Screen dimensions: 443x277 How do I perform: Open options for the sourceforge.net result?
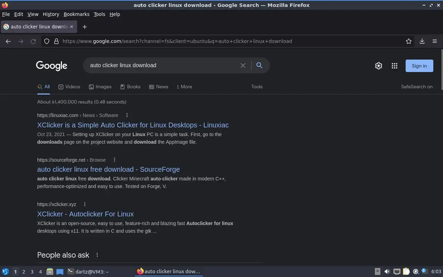point(115,160)
